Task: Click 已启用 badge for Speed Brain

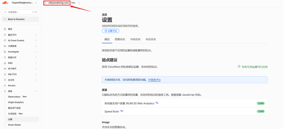Action: pyautogui.click(x=261, y=111)
